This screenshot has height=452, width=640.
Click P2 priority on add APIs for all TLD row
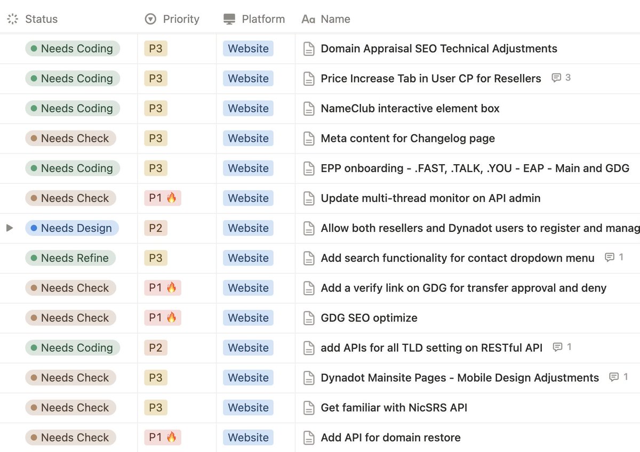[156, 348]
